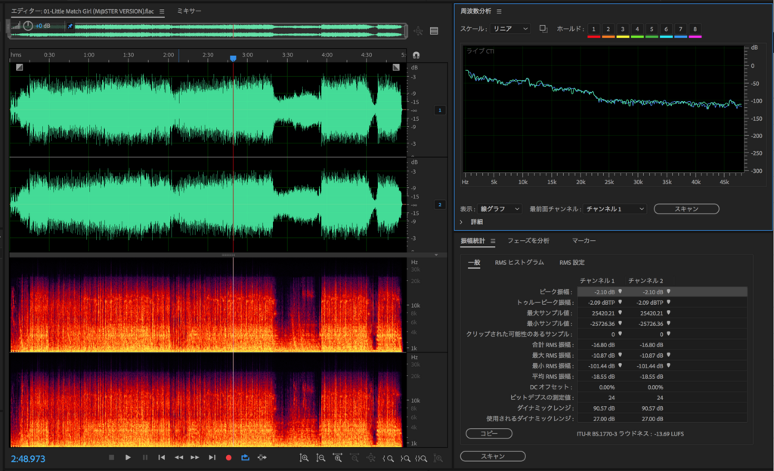Toggle channel 1 enable button
Viewport: 774px width, 471px height.
tap(440, 110)
